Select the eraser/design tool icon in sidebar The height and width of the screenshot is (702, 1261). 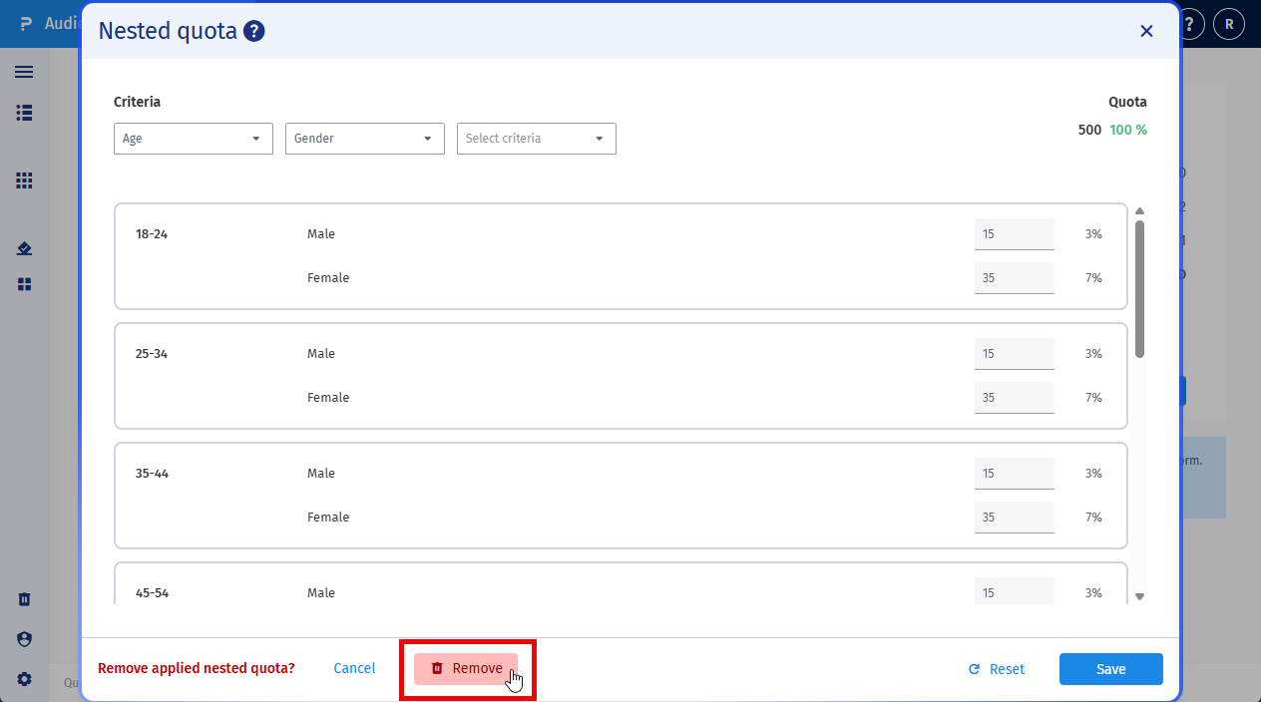pyautogui.click(x=23, y=248)
